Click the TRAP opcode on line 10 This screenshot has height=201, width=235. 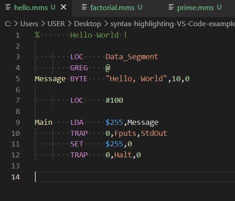79,134
